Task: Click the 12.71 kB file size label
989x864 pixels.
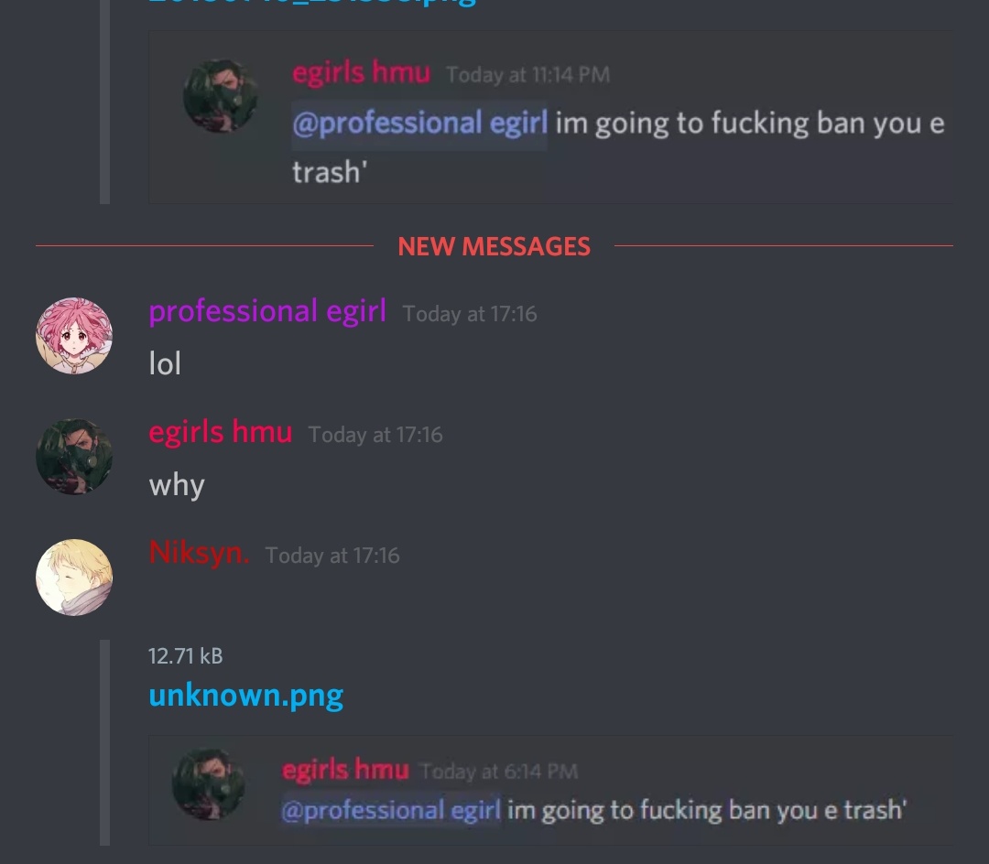Action: pyautogui.click(x=185, y=656)
